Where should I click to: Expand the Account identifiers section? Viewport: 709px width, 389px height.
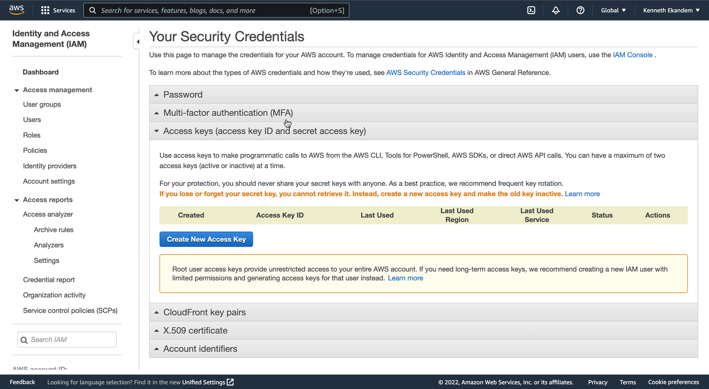coord(423,349)
